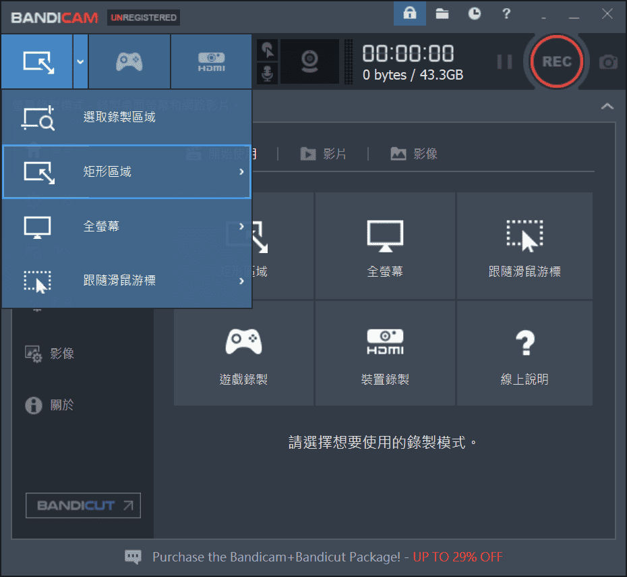
Task: Choose 跟隨滑鼠游標 menu entry
Action: pos(127,281)
